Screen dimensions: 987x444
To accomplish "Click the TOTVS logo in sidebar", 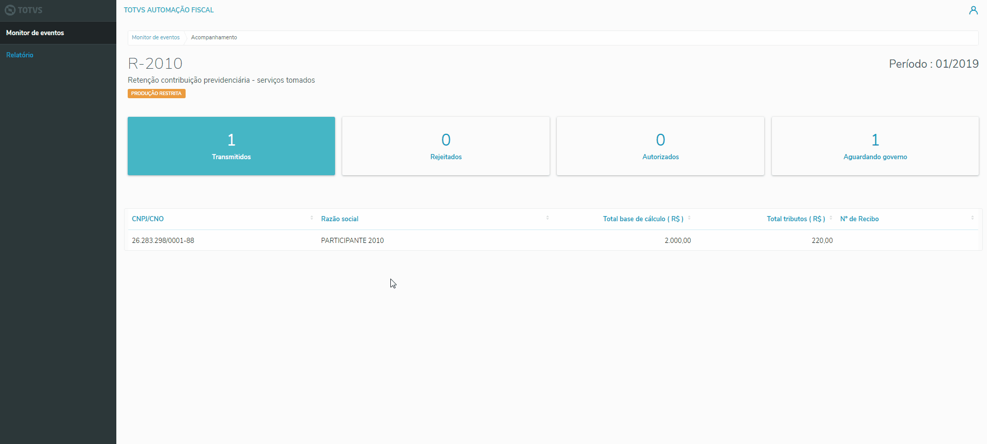I will pyautogui.click(x=24, y=10).
